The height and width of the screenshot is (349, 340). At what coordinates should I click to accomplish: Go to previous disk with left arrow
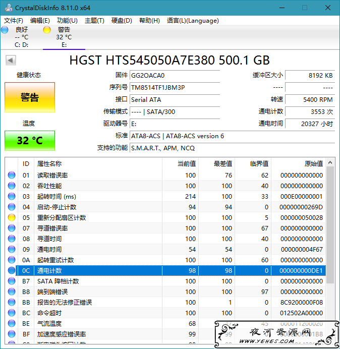coord(11,60)
